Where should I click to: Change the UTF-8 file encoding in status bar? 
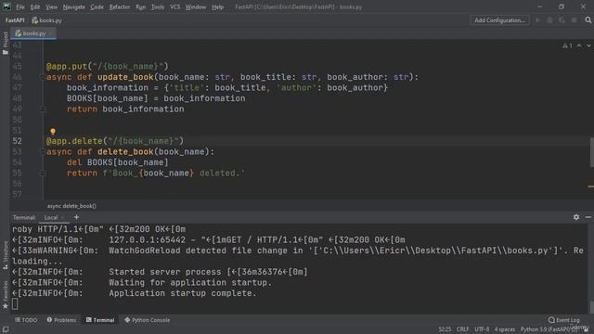[x=482, y=329]
